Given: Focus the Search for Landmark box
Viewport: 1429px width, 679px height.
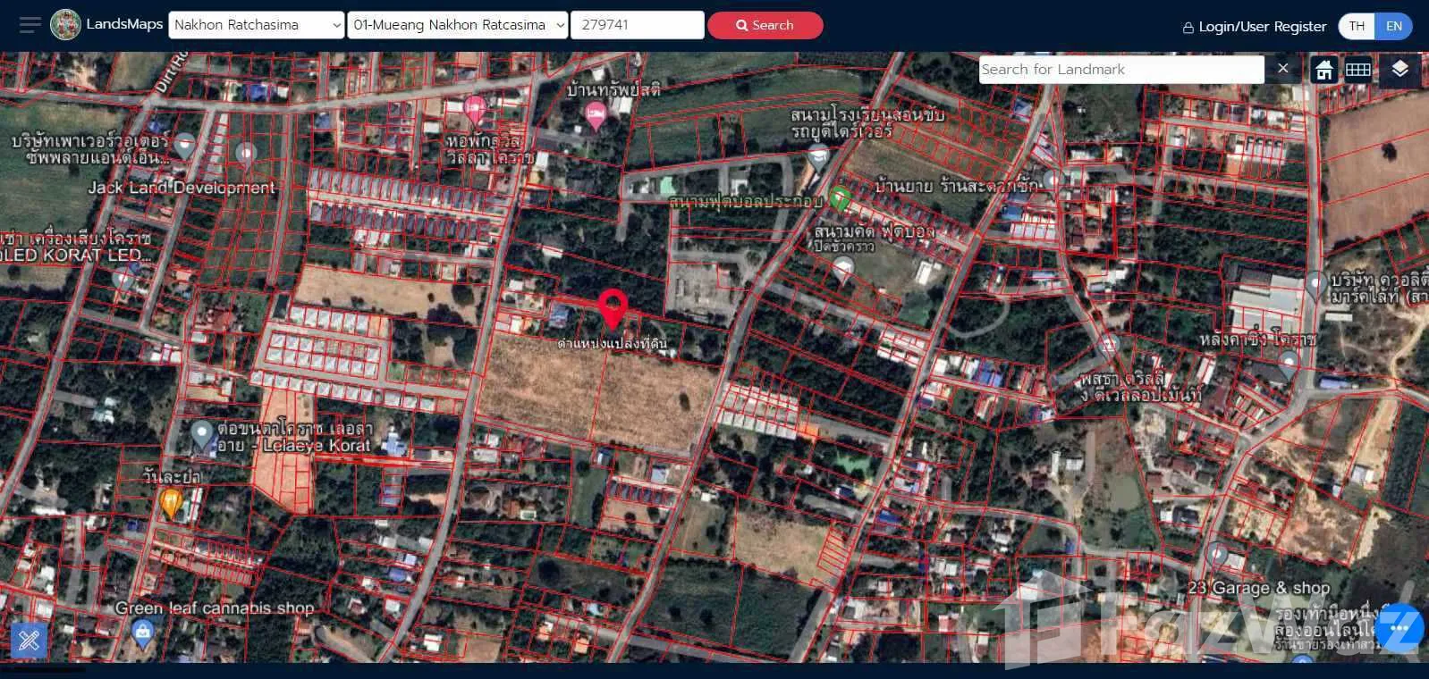Looking at the screenshot, I should click(1120, 70).
